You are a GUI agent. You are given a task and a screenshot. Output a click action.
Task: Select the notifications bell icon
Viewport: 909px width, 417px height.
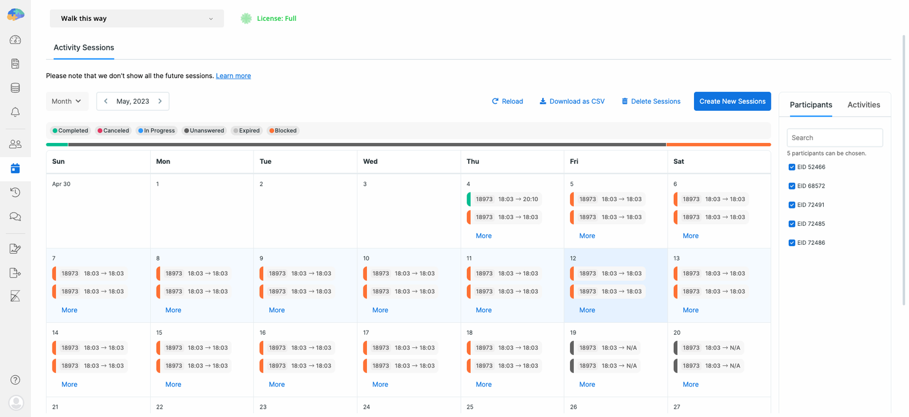pyautogui.click(x=15, y=111)
